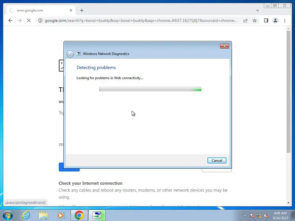This screenshot has width=295, height=221.
Task: Click the diagnostics dialog back arrow
Action: (x=70, y=54)
